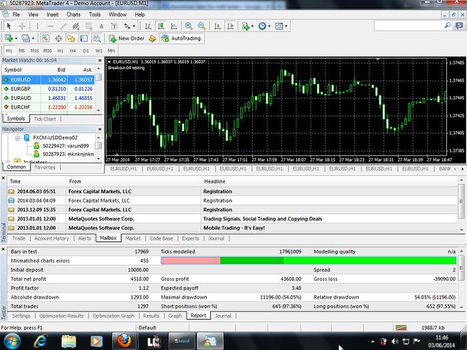Select EURGBP in Market Watch
Viewport: 467px width, 350px height.
pyautogui.click(x=48, y=89)
